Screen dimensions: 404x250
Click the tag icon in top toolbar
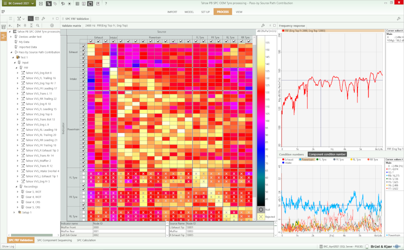click(x=55, y=3)
